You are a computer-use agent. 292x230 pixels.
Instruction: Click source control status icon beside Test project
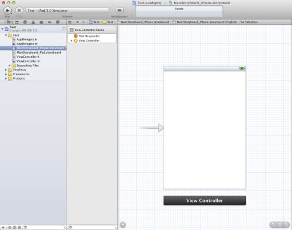pyautogui.click(x=64, y=29)
